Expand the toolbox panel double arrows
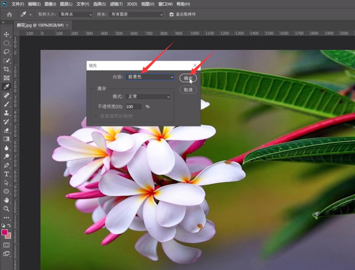355x270 pixels. (x=3, y=22)
